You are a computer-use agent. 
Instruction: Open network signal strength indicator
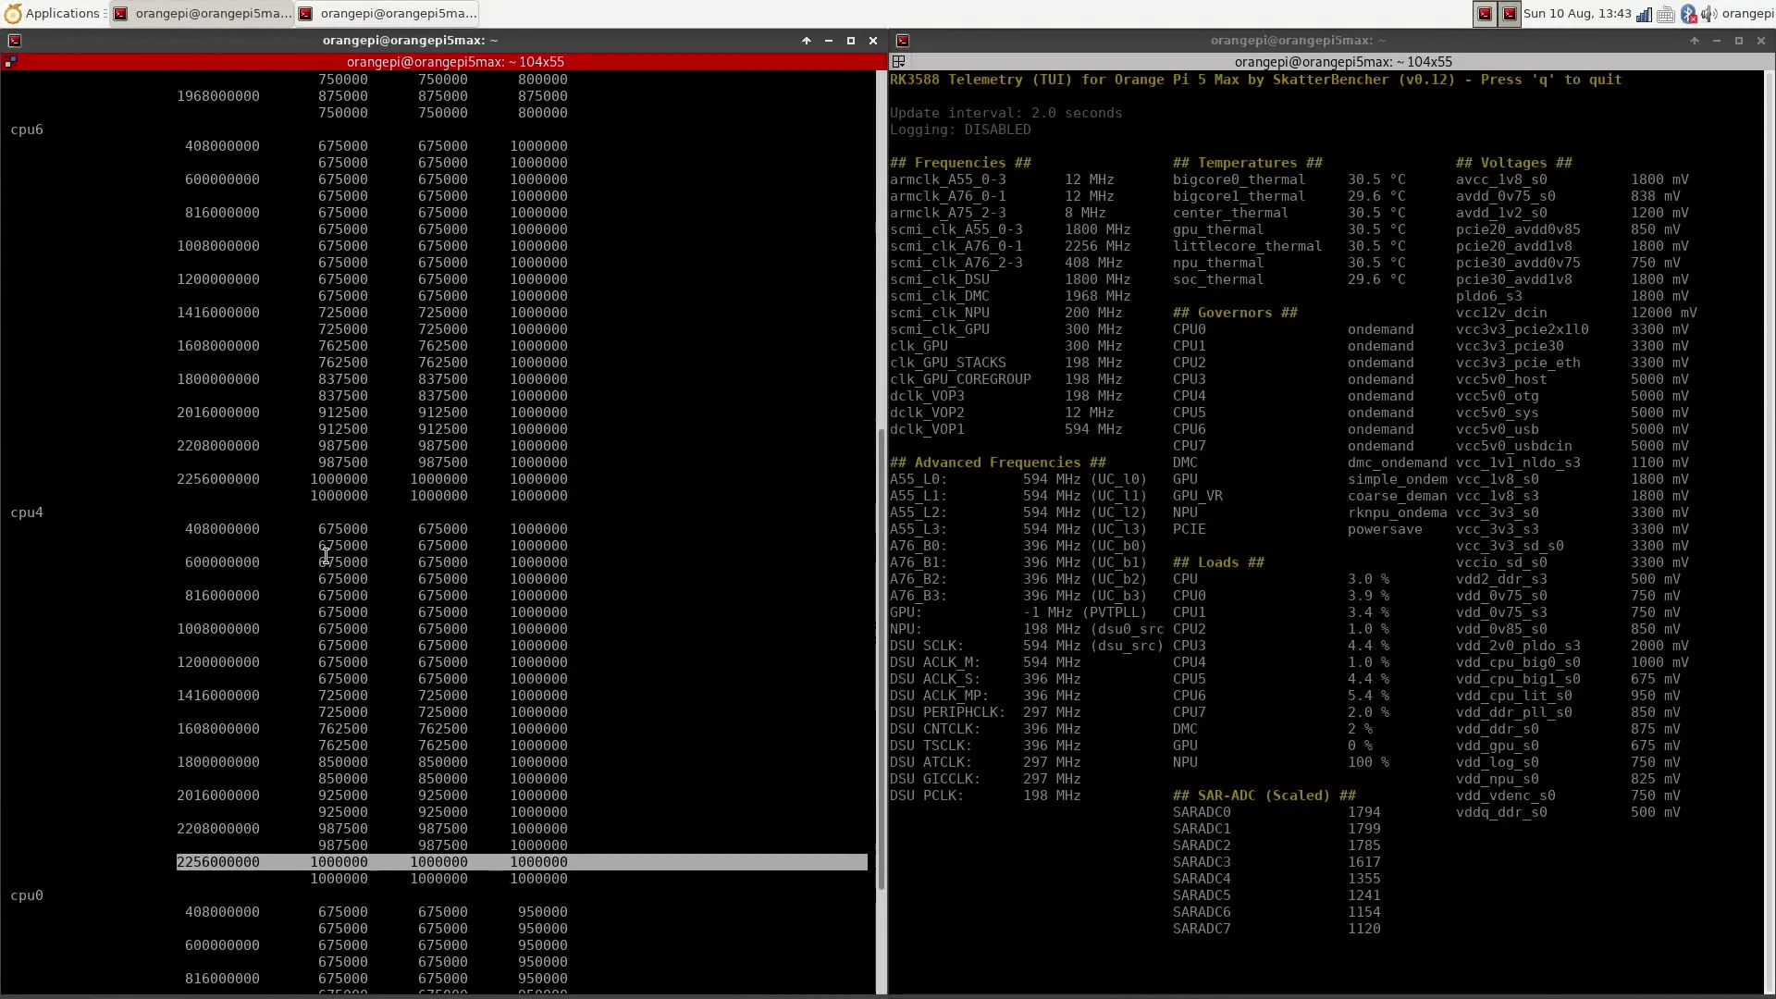click(1644, 14)
